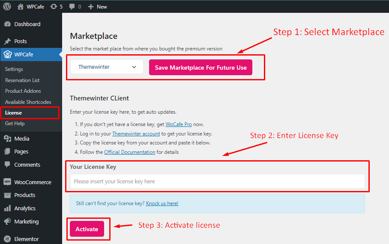Open the comments bubble icon in admin bar
The height and width of the screenshot is (244, 389).
tap(72, 7)
